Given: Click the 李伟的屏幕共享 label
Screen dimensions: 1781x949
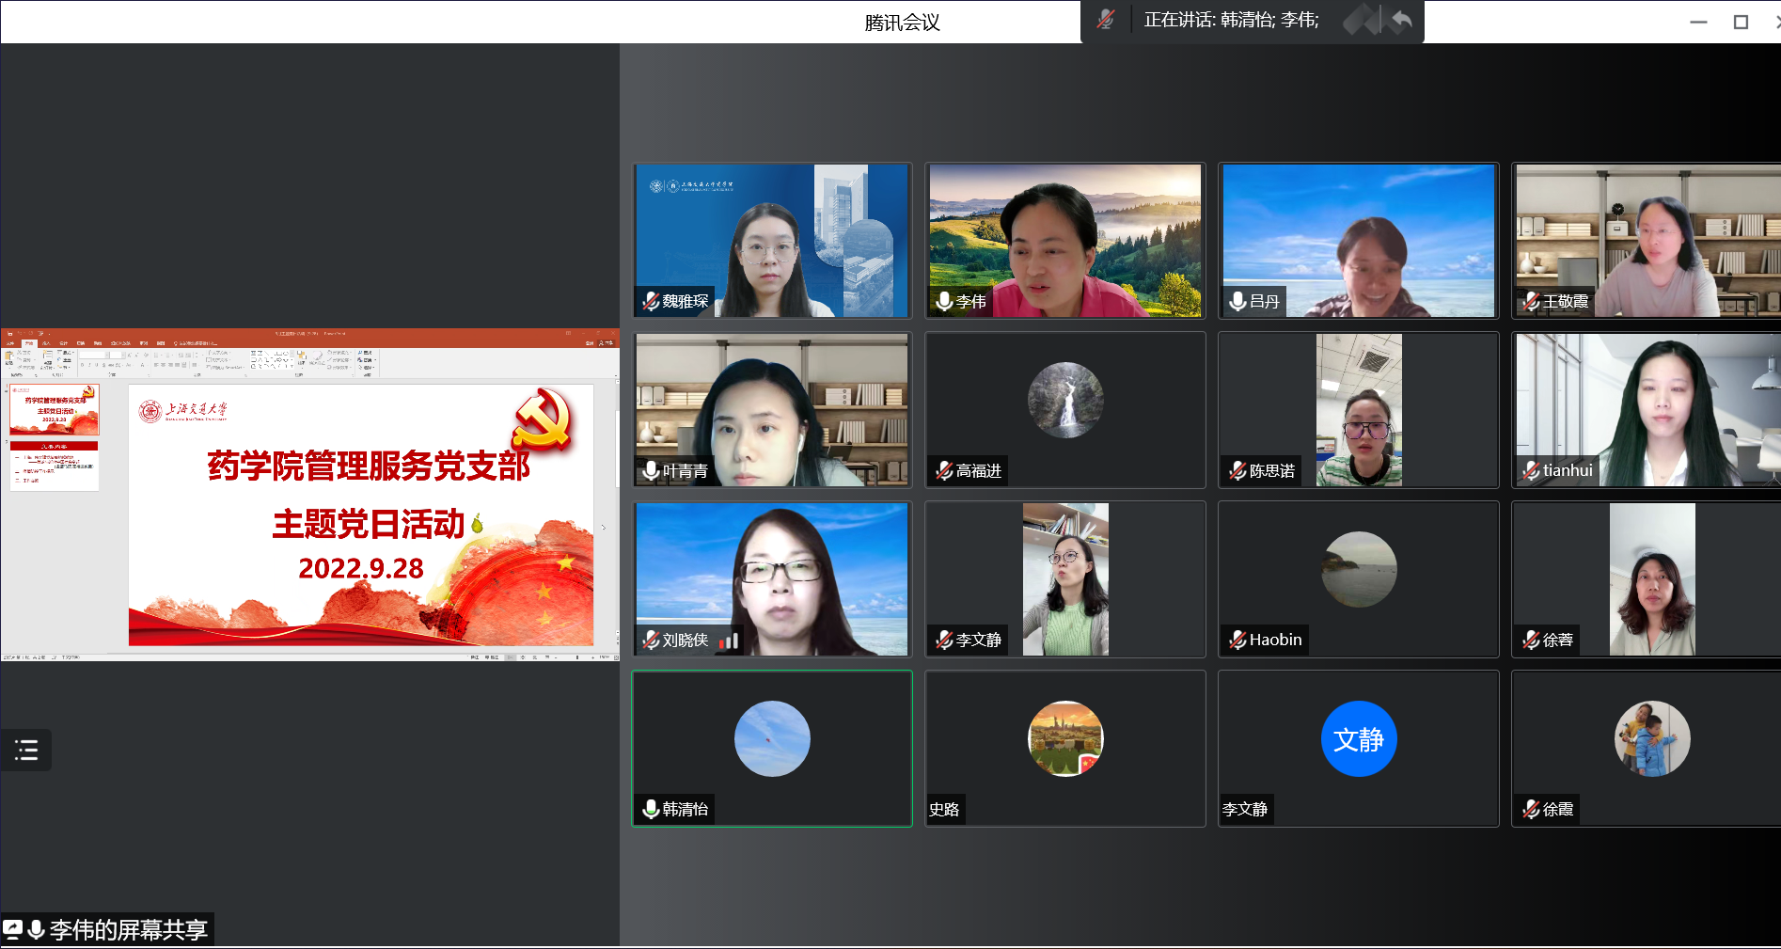Looking at the screenshot, I should 128,930.
